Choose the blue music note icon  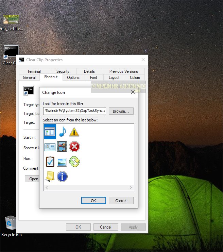pyautogui.click(x=63, y=132)
